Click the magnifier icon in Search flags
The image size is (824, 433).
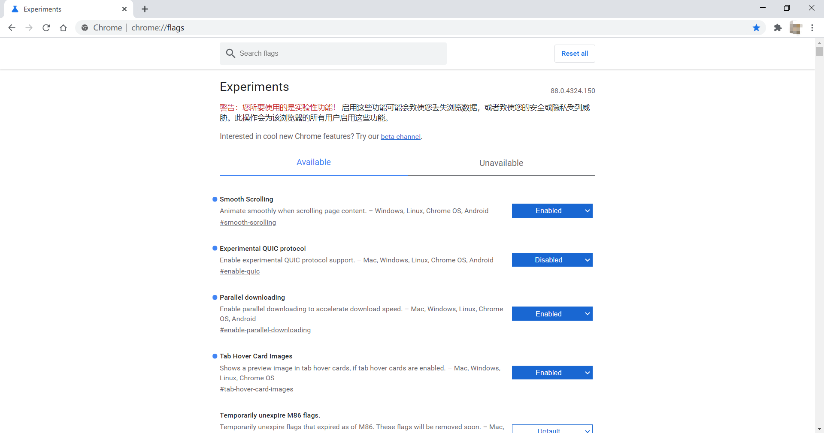tap(230, 53)
